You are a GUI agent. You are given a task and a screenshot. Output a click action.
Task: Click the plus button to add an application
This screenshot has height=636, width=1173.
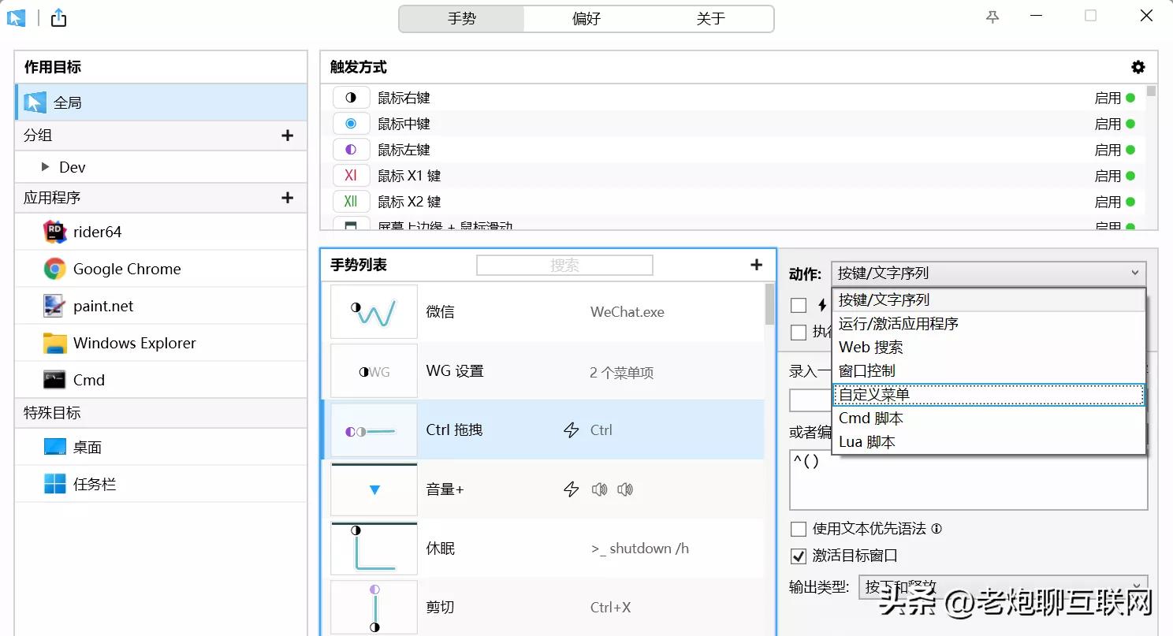tap(287, 197)
